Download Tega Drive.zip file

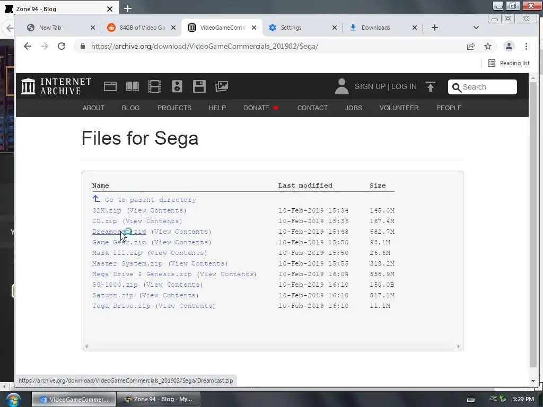tap(121, 306)
